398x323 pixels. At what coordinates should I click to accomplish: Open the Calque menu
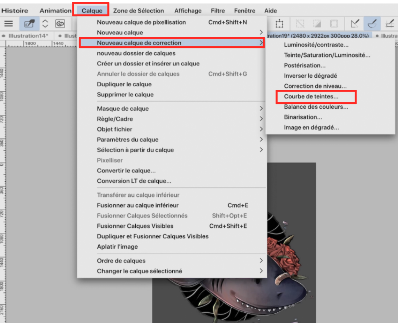click(92, 11)
